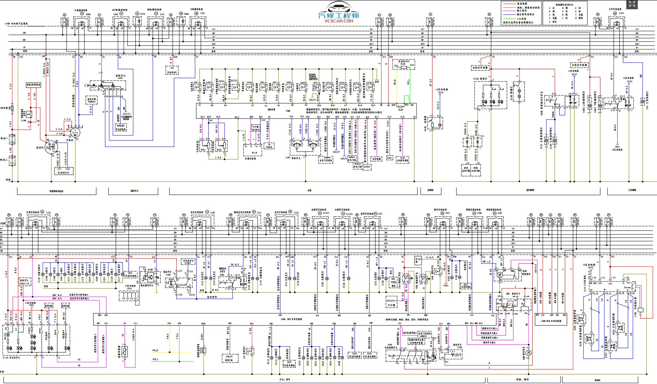The image size is (657, 384).
Task: Click the 室内照明 section label
Action: [530, 190]
